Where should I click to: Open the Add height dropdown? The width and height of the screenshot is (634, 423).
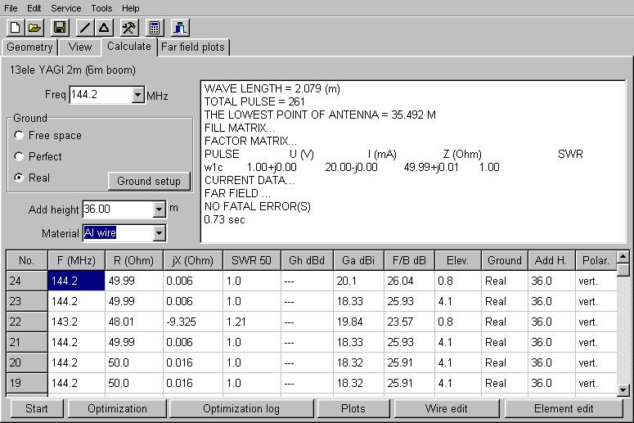tap(159, 209)
